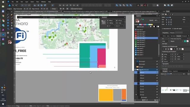The height and width of the screenshot is (107, 190).
Task: Click the boolean Add operation icon
Action: [x=117, y=5]
